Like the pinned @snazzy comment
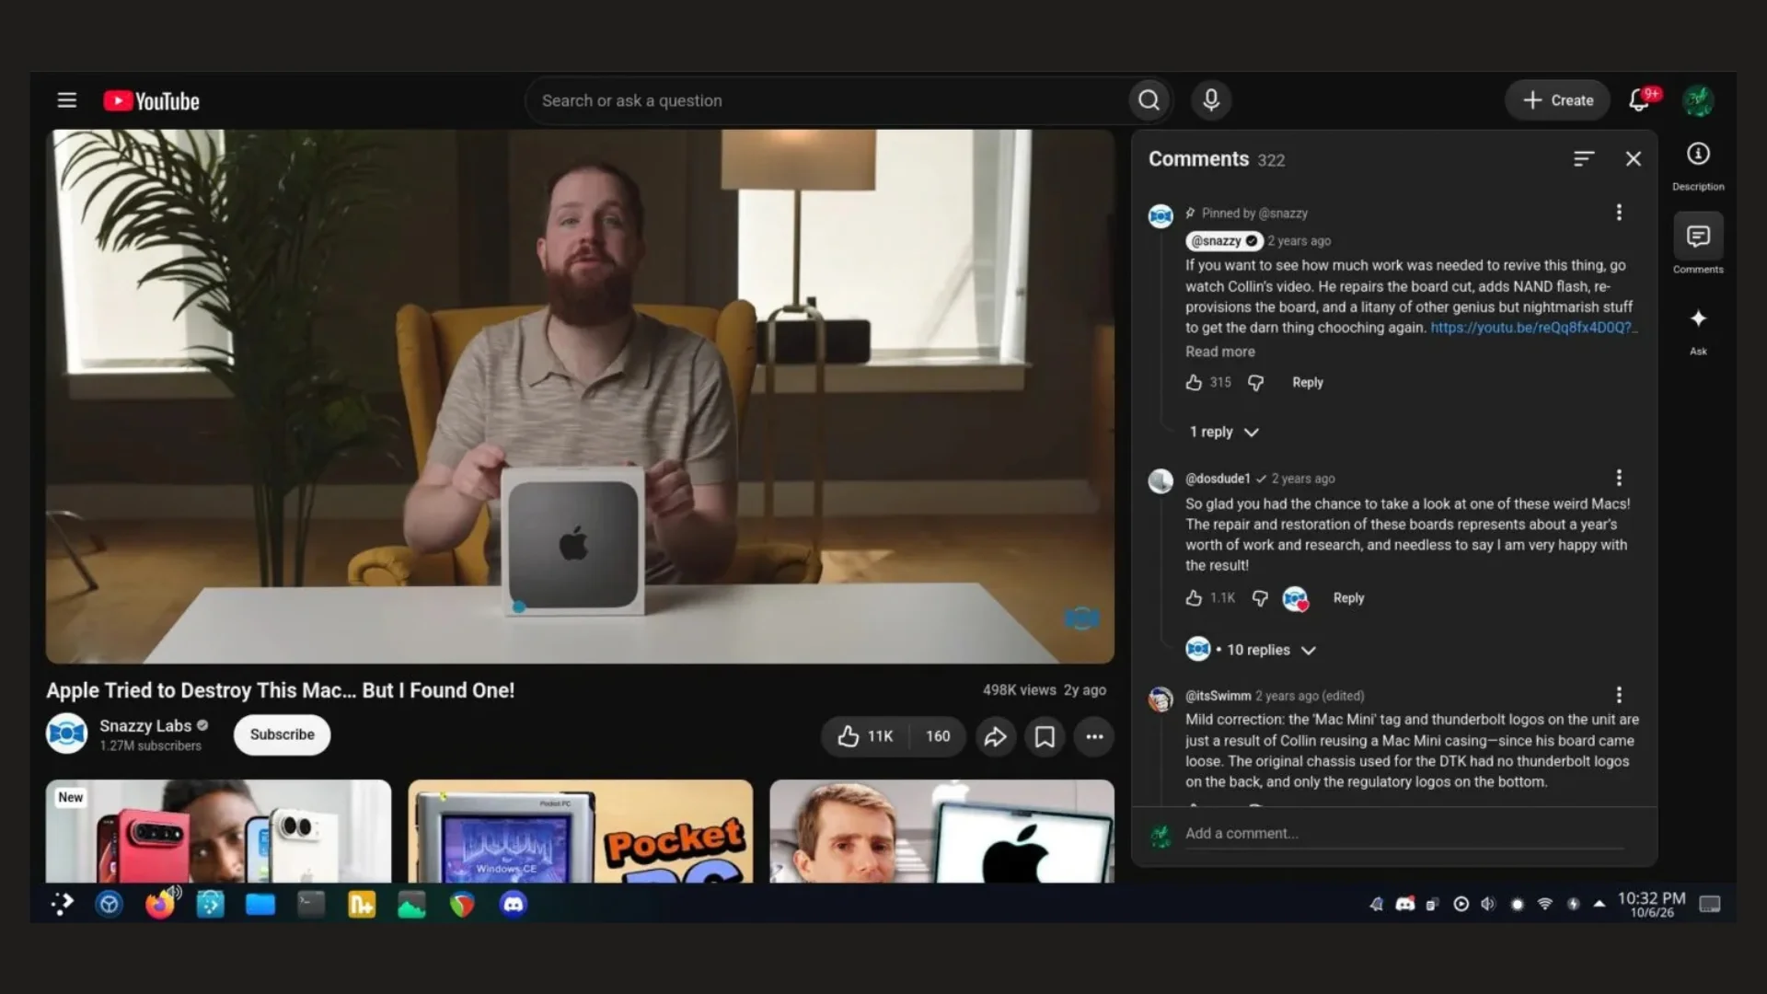The image size is (1767, 994). click(1194, 383)
